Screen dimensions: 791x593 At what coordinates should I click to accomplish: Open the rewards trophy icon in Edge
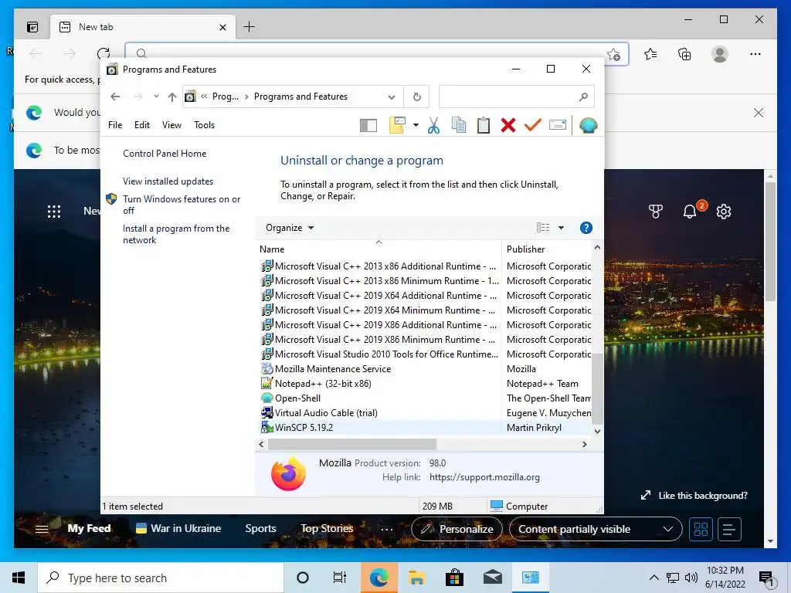coord(655,212)
